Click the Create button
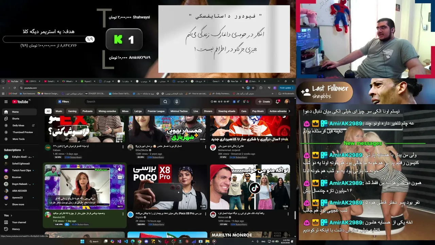 264,102
